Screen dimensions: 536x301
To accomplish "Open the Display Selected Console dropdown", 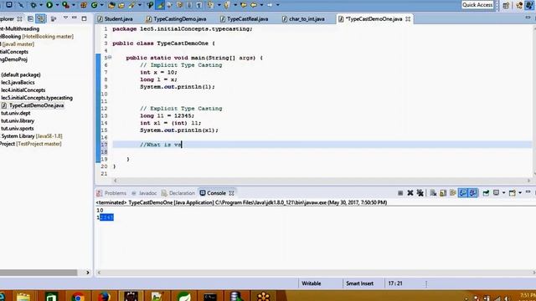I will [503, 193].
